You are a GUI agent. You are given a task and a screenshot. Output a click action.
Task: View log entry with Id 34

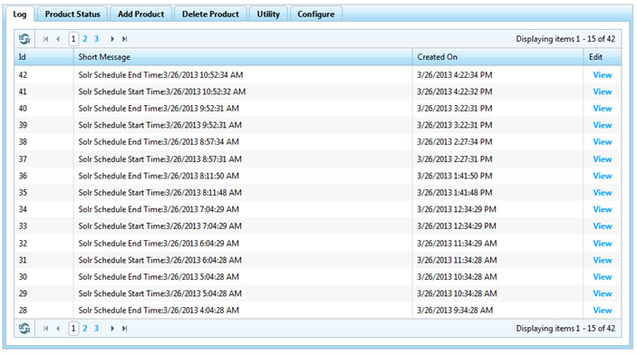(x=603, y=209)
